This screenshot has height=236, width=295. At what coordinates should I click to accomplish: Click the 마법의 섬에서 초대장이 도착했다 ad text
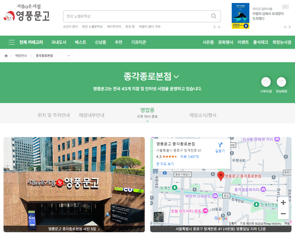pyautogui.click(x=268, y=16)
